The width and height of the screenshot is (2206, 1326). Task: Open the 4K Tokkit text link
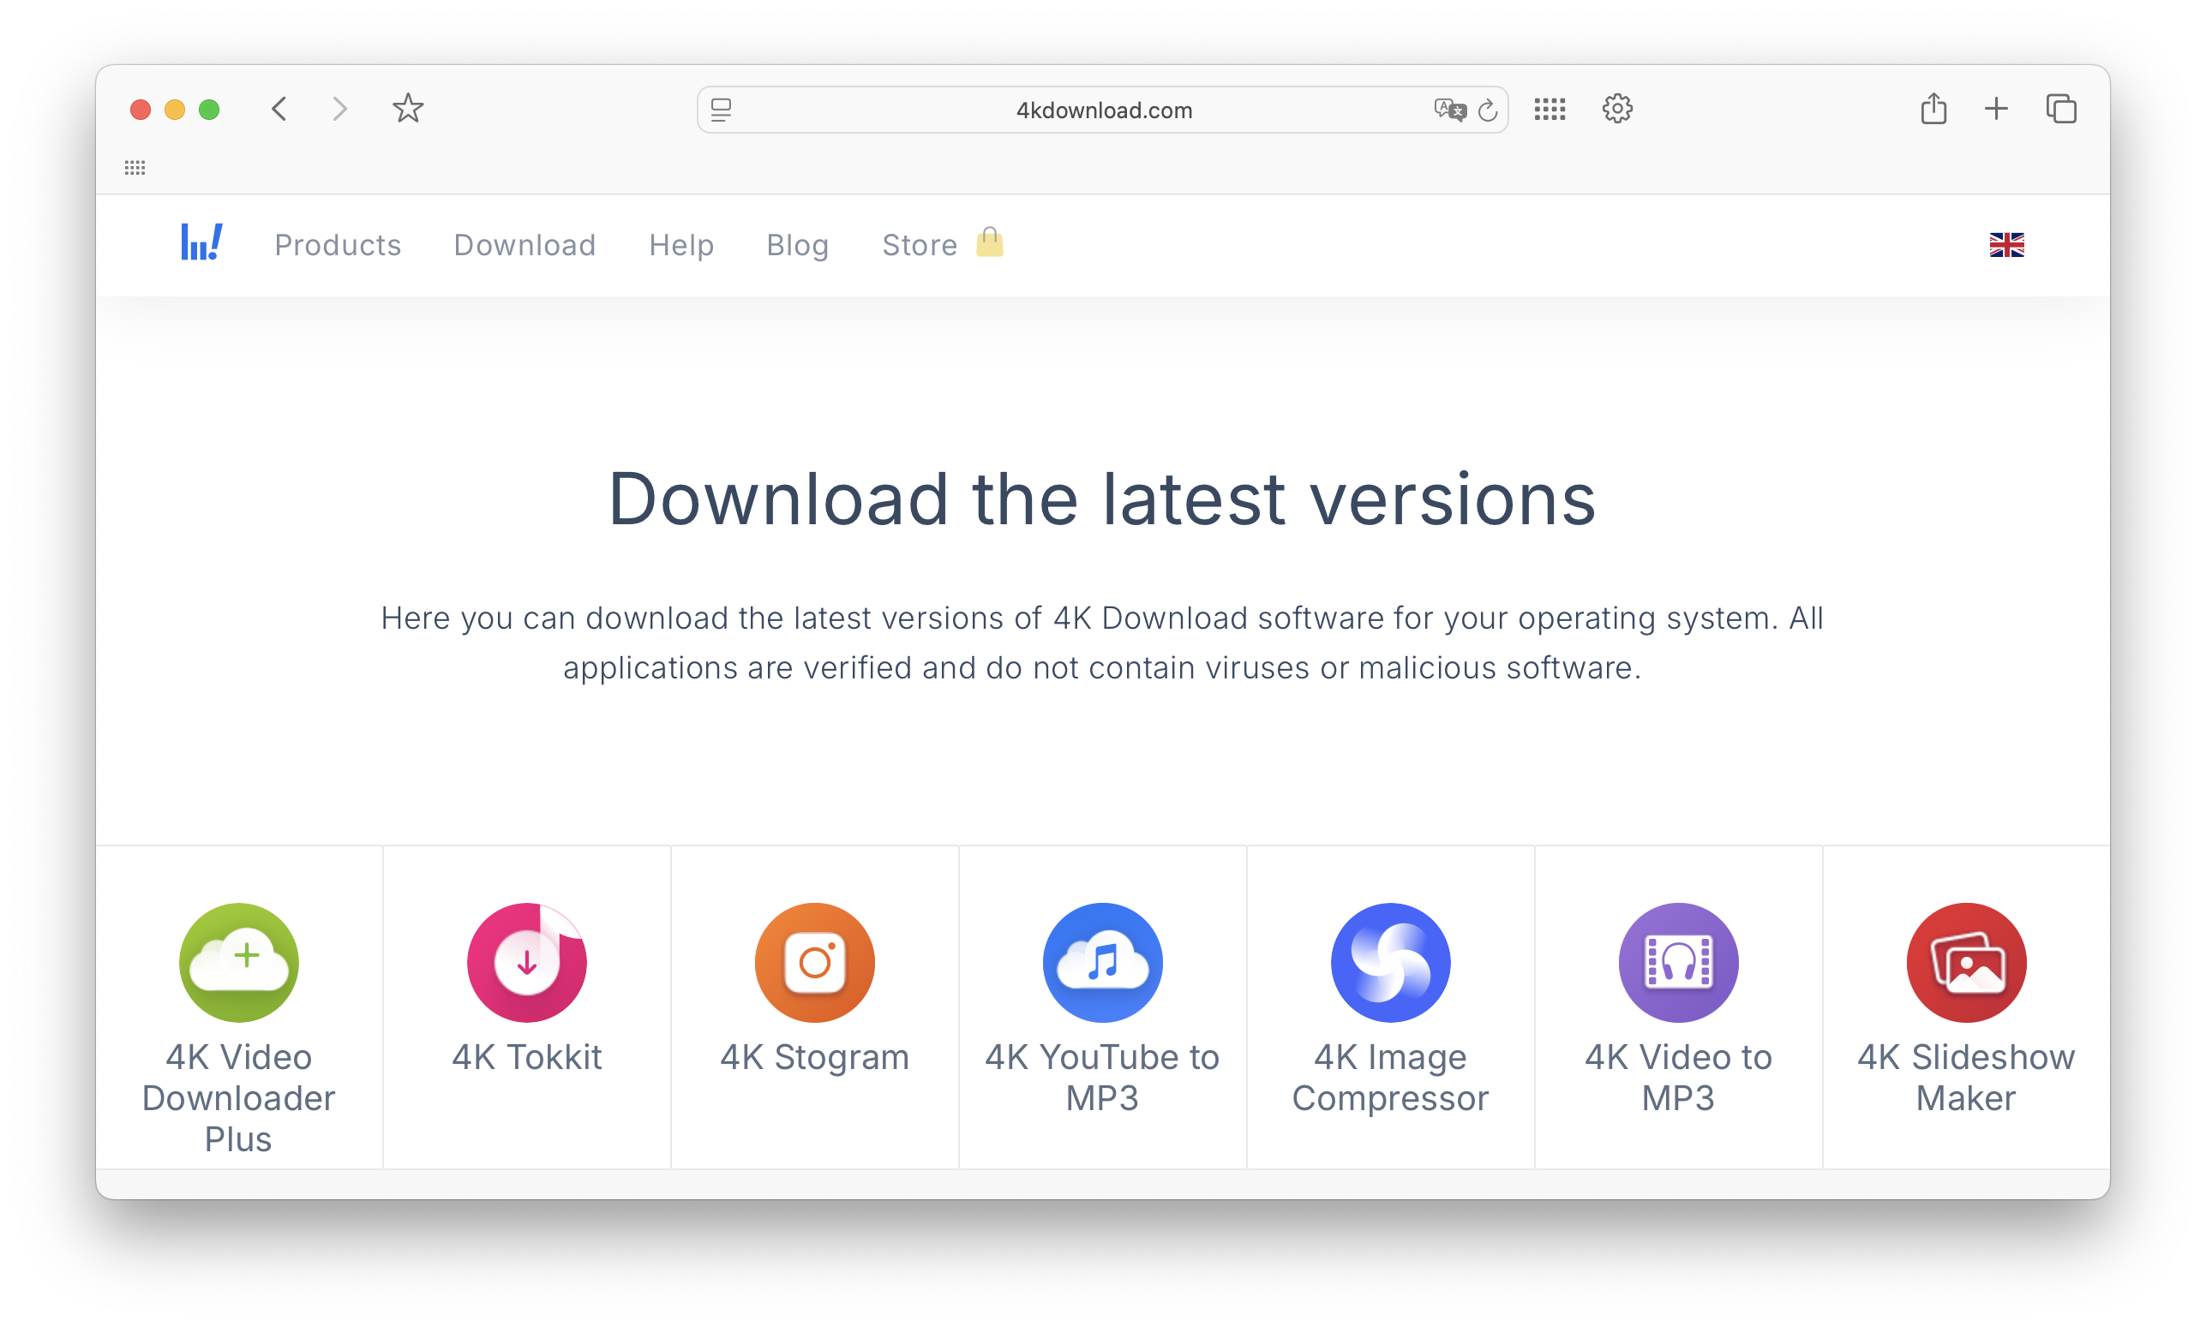(x=526, y=1057)
